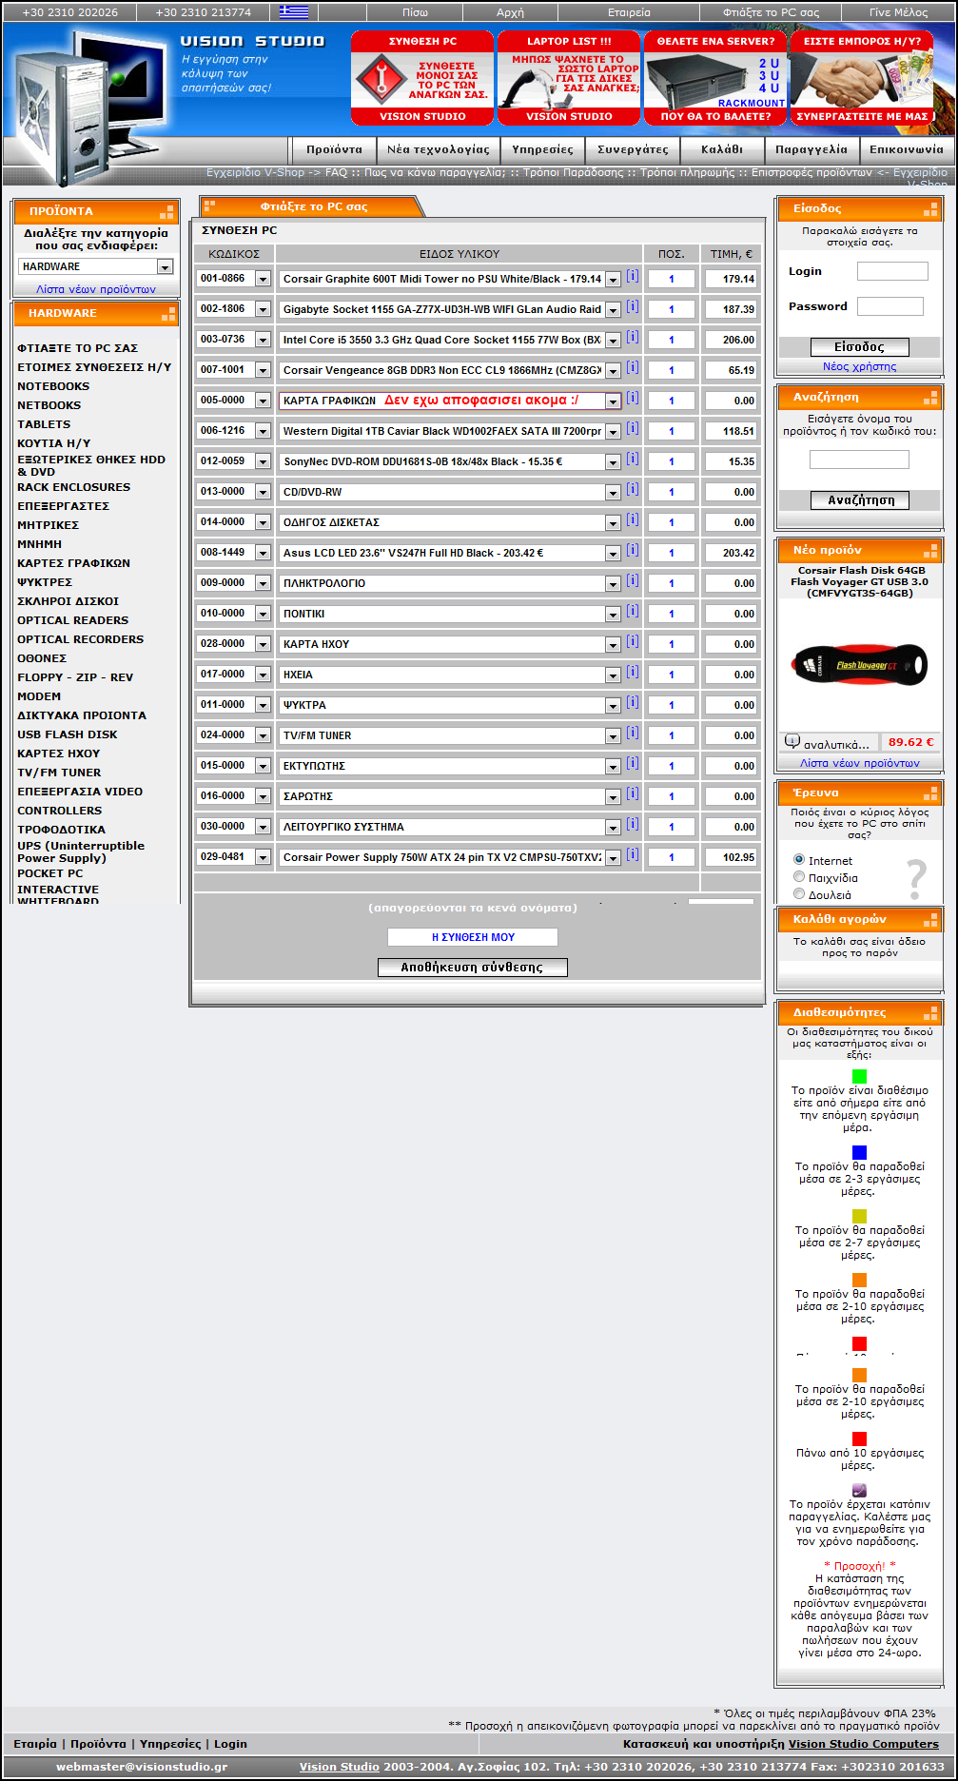Select the Δουλειά survey option
Screen dimensions: 958x1781
coord(799,894)
